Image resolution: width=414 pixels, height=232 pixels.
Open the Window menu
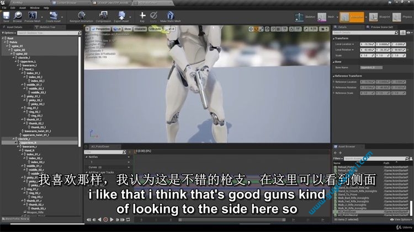pos(35,8)
